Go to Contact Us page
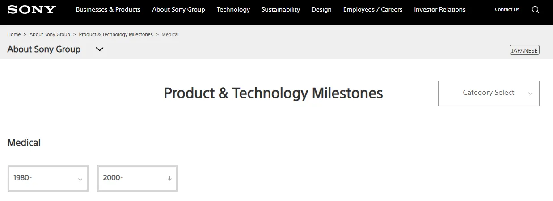The height and width of the screenshot is (201, 553). pos(507,9)
